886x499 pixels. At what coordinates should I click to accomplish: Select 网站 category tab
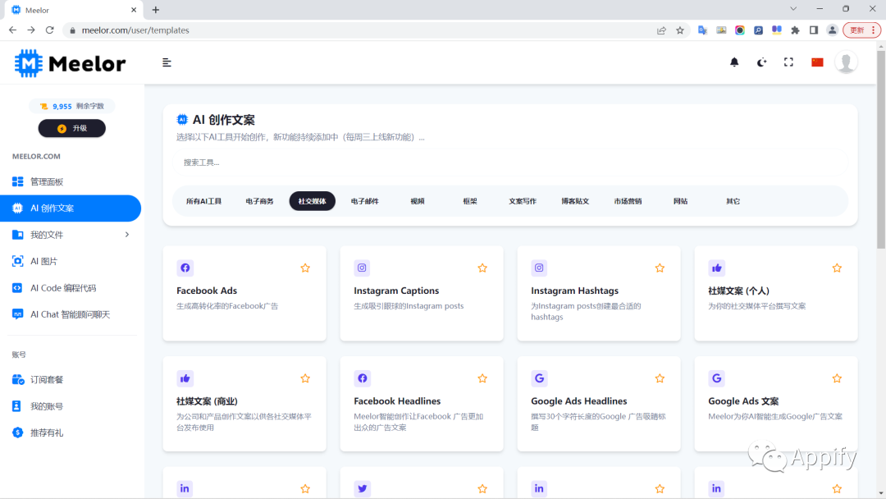(x=680, y=201)
